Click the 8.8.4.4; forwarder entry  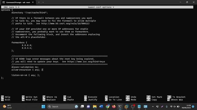point(27,48)
